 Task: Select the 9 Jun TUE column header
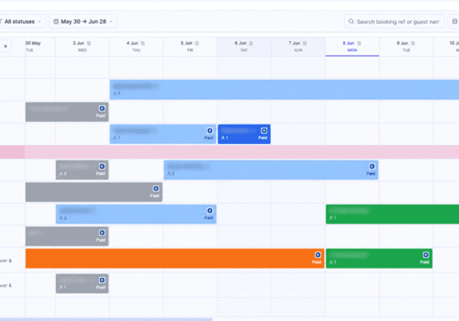click(x=406, y=46)
